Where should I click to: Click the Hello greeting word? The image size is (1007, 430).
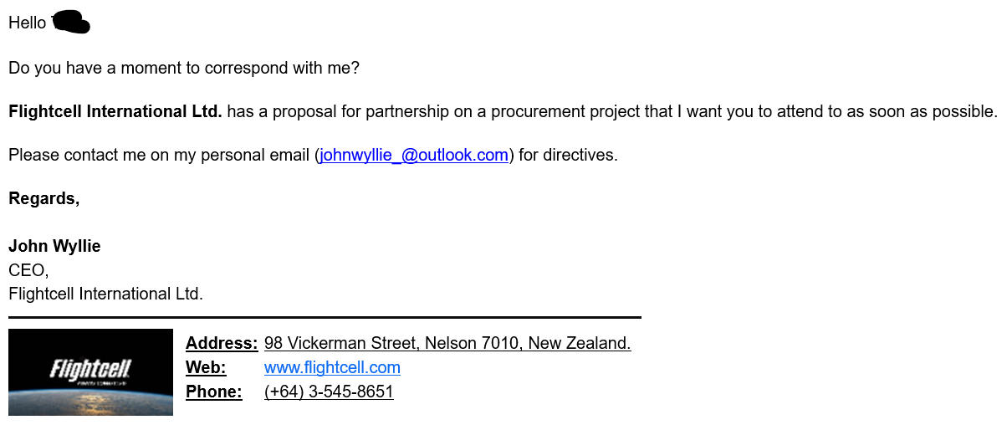click(28, 23)
